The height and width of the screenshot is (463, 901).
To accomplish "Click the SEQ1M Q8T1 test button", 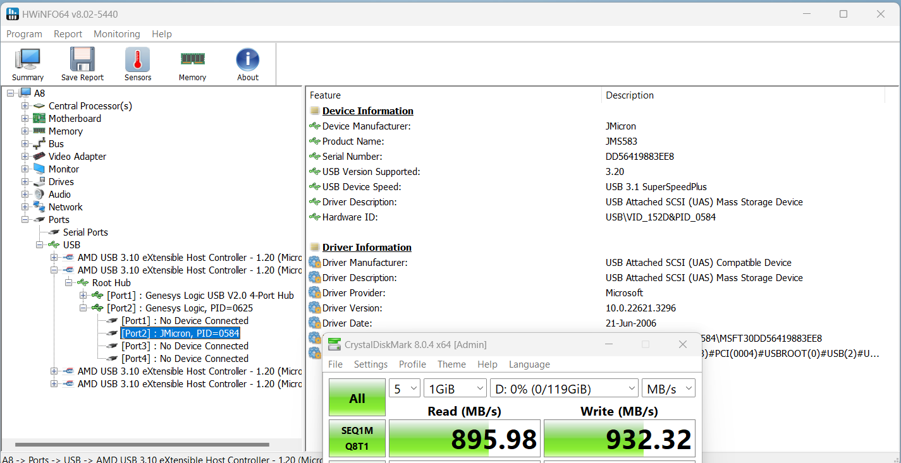I will (357, 437).
